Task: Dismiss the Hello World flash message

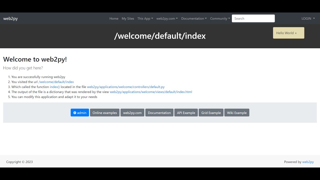Action: point(296,33)
